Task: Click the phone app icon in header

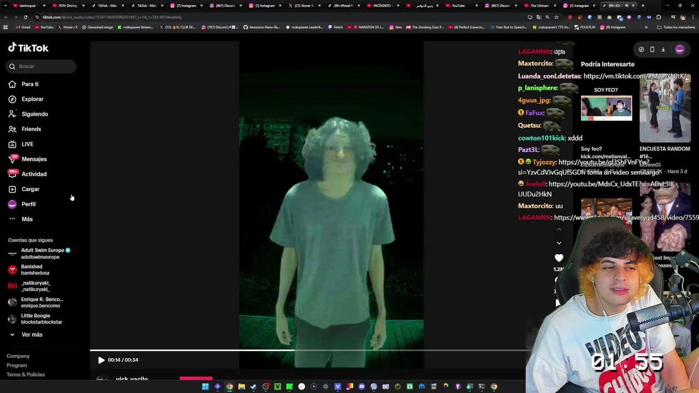Action: click(x=652, y=50)
